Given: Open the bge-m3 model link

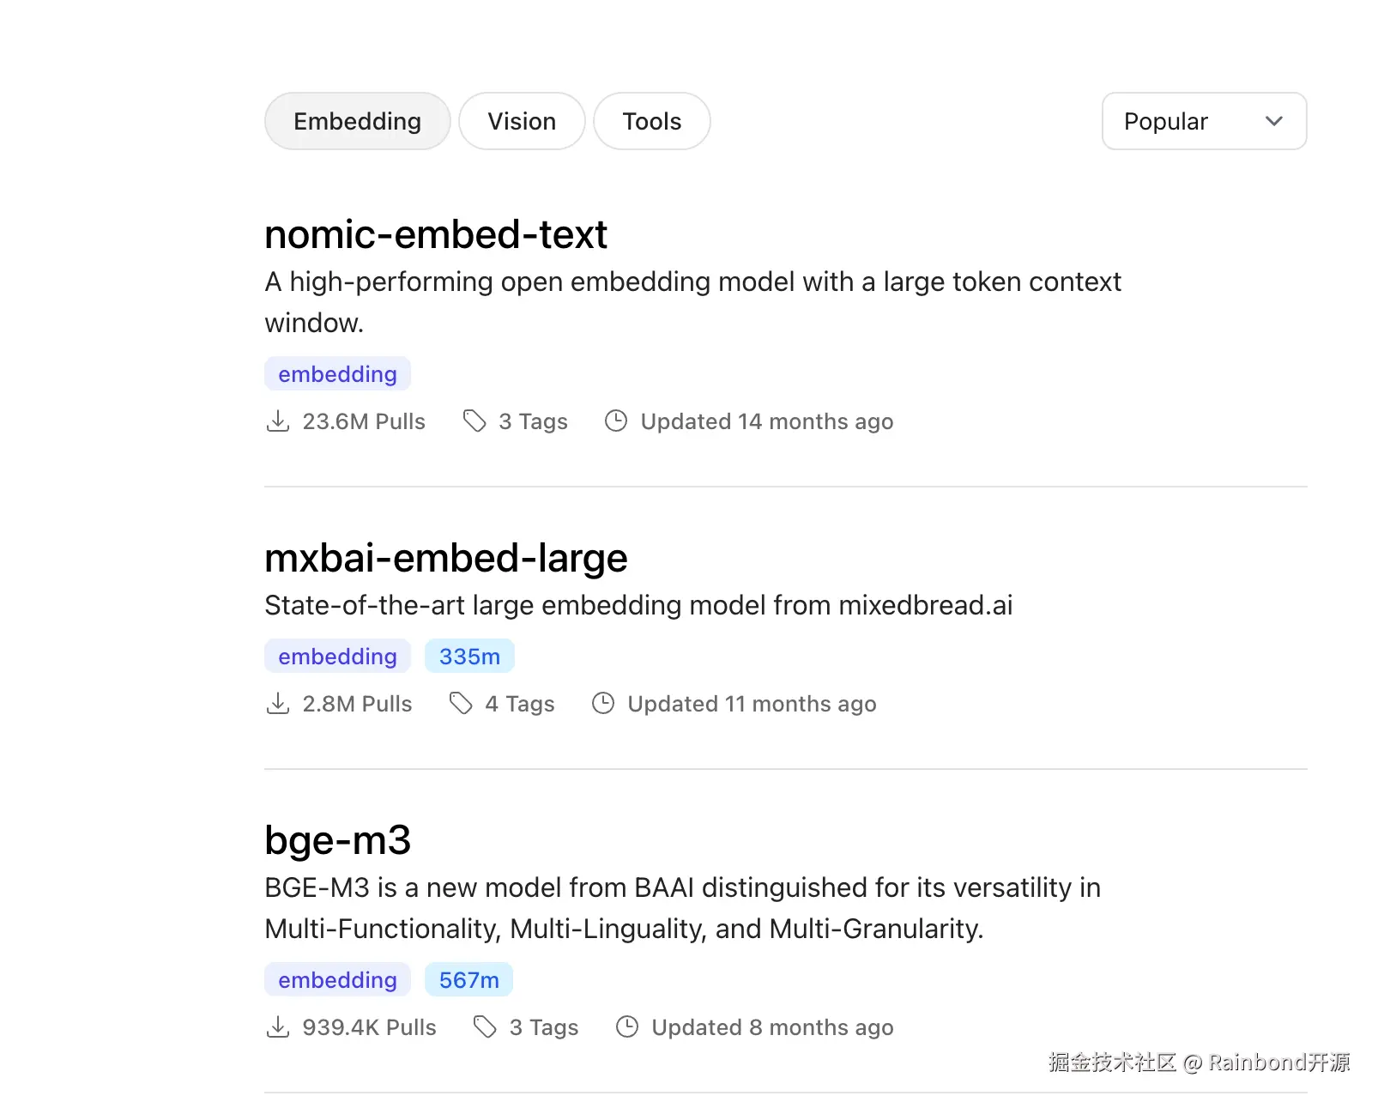Looking at the screenshot, I should point(338,840).
